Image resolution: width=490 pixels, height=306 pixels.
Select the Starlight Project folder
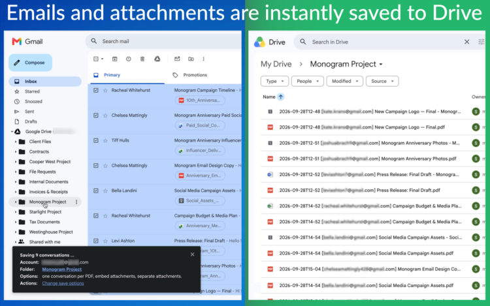point(45,212)
